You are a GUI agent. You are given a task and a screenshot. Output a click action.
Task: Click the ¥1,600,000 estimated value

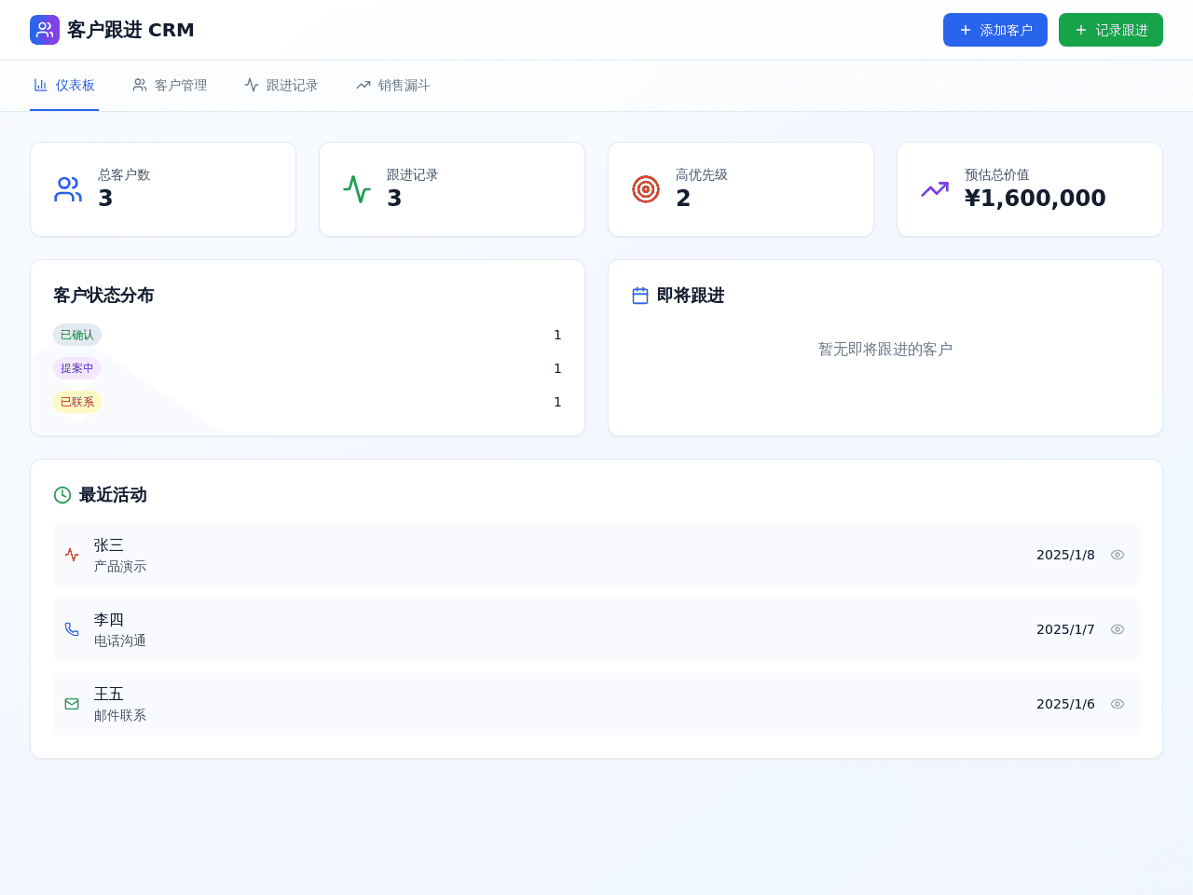1035,199
